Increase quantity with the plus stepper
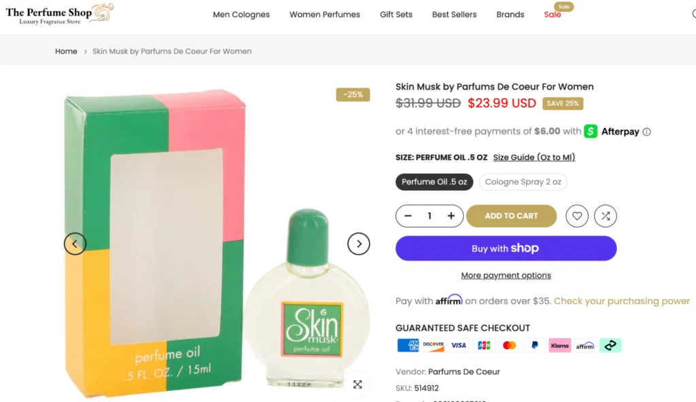This screenshot has height=402, width=696. tap(451, 216)
